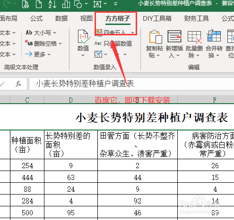Expand the 四舍五入 dropdown arrow
This screenshot has width=234, height=220.
133,33
